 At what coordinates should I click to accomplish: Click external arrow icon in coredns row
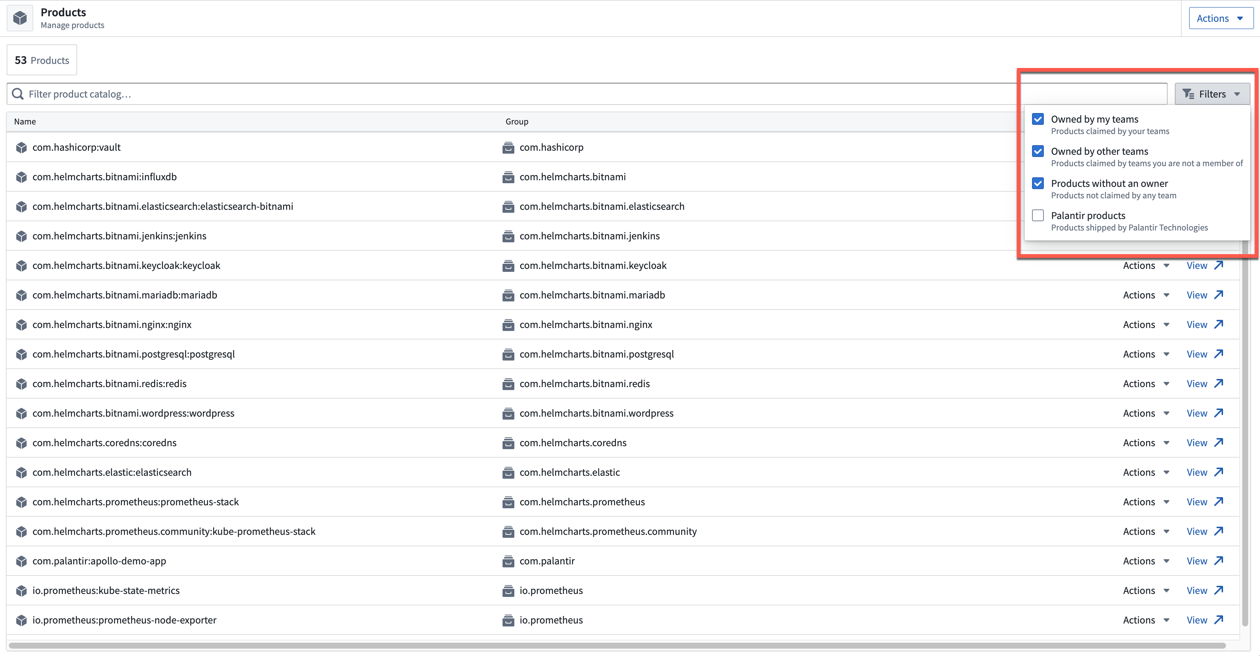[1218, 443]
